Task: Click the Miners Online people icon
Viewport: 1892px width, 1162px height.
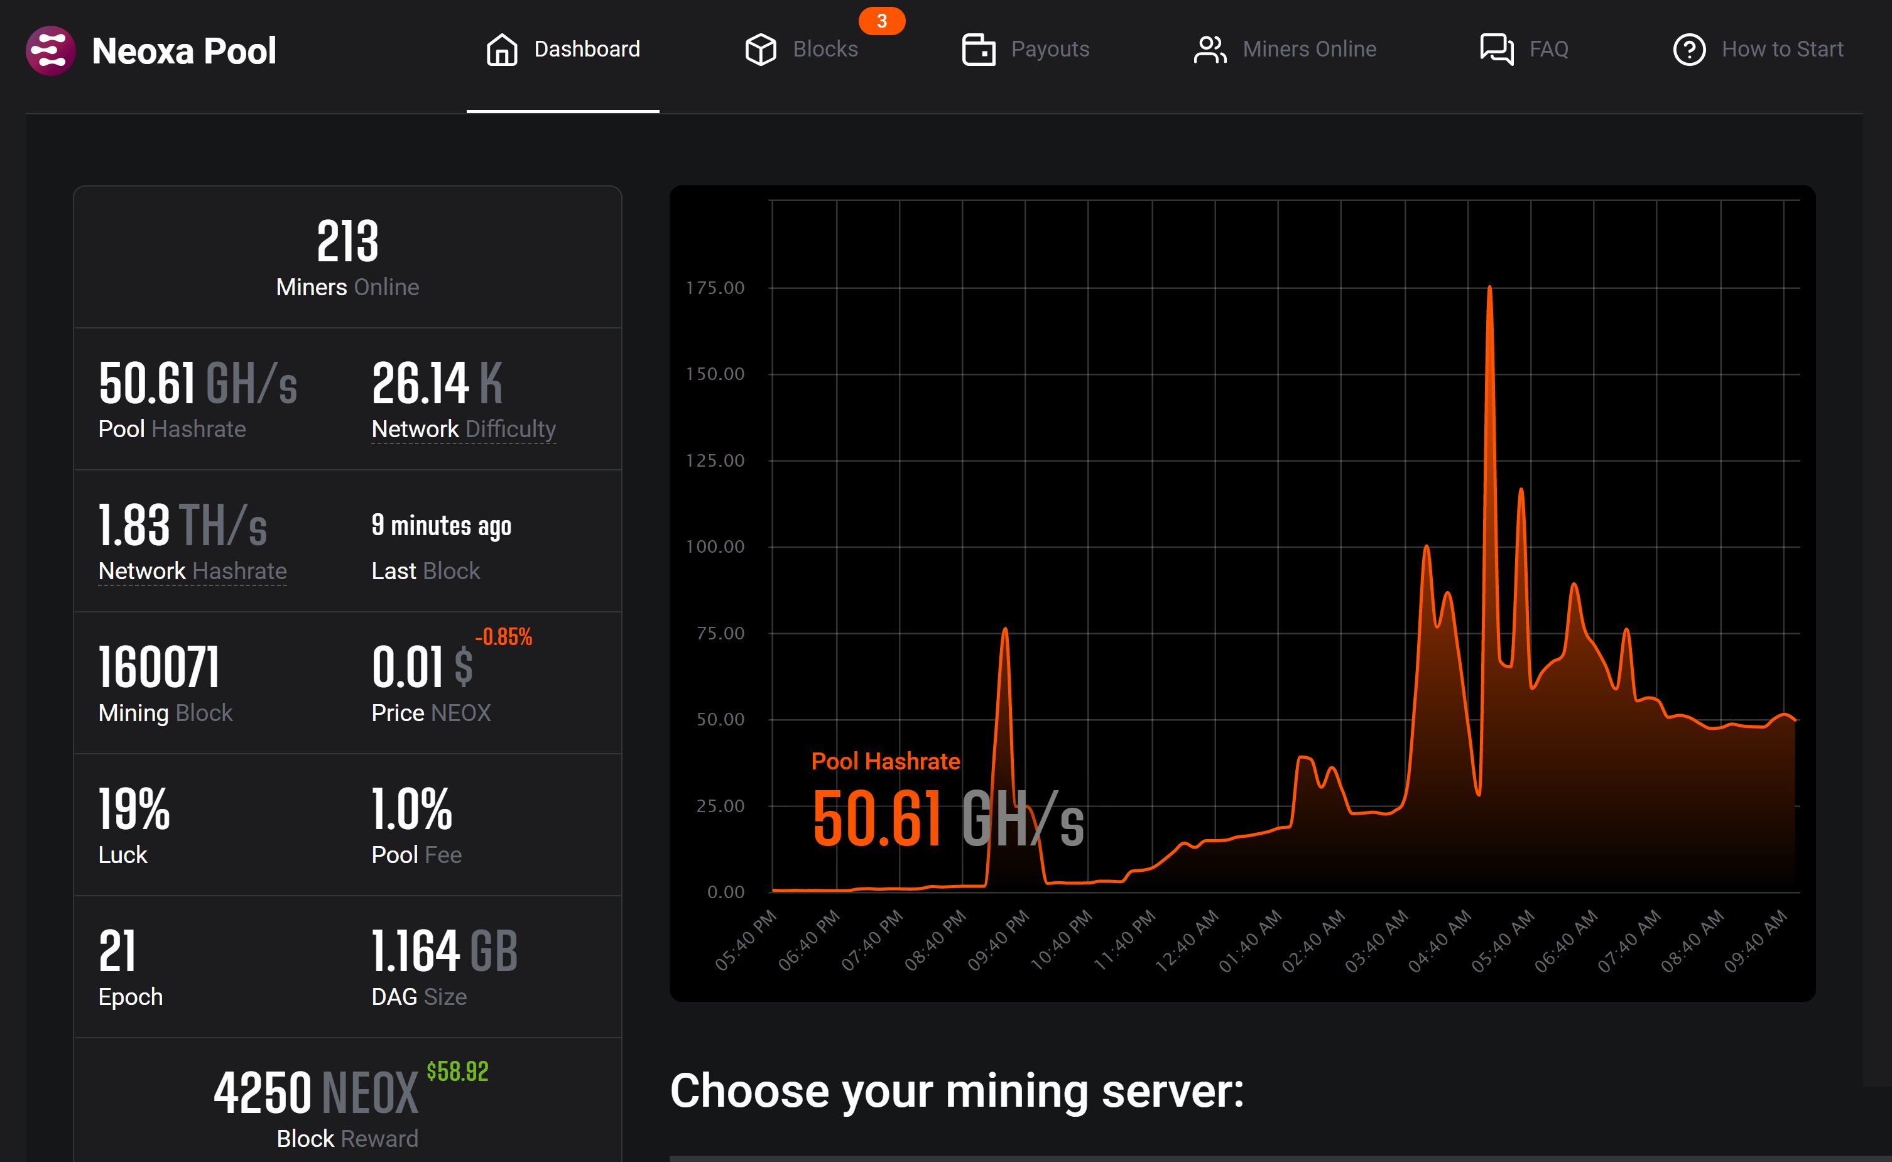Action: [1210, 50]
